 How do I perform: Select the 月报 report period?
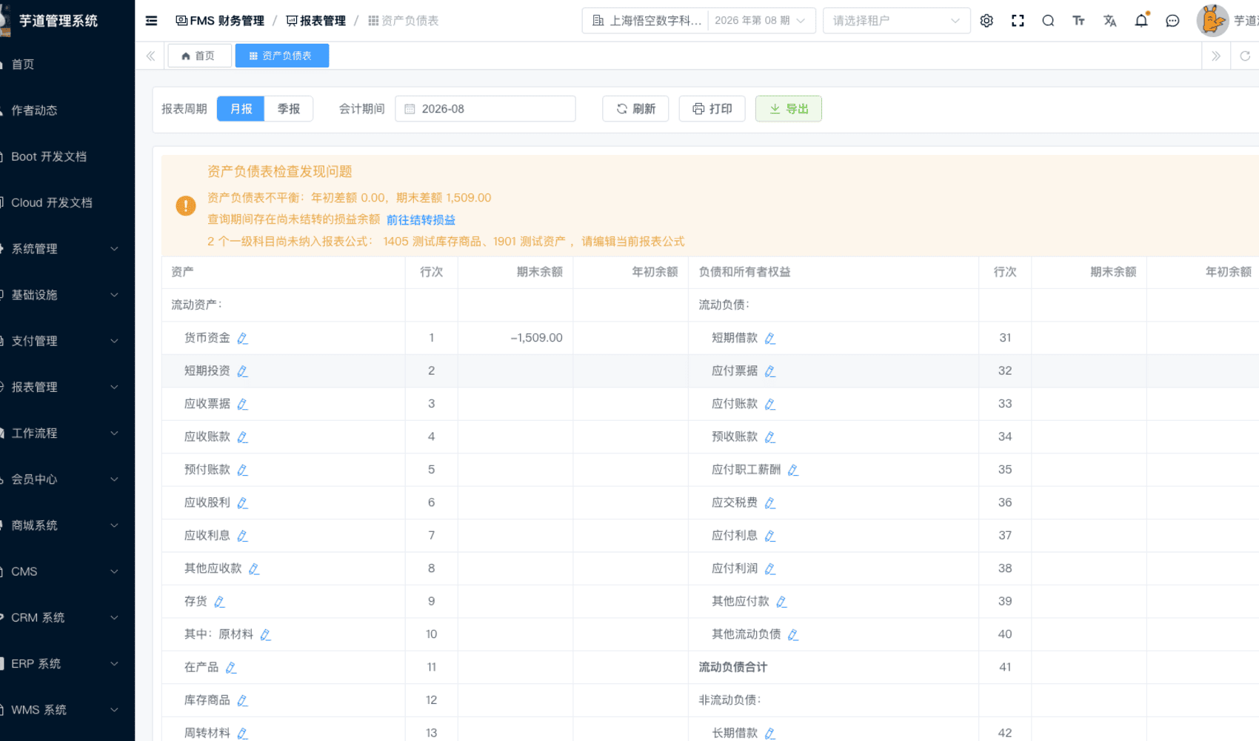(241, 109)
